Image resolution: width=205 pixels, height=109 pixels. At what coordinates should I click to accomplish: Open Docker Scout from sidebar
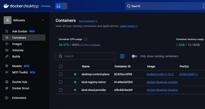point(24,88)
